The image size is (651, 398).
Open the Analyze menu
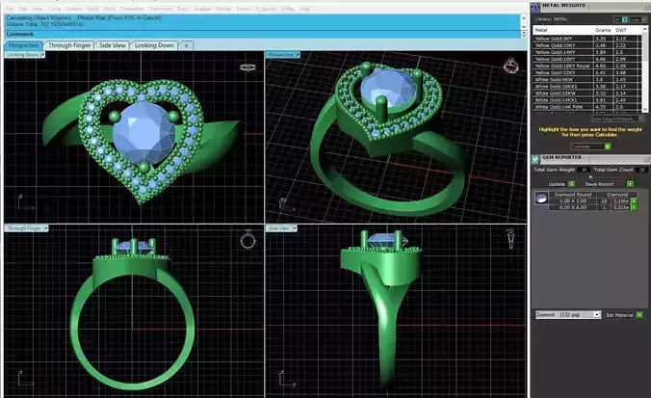point(202,9)
